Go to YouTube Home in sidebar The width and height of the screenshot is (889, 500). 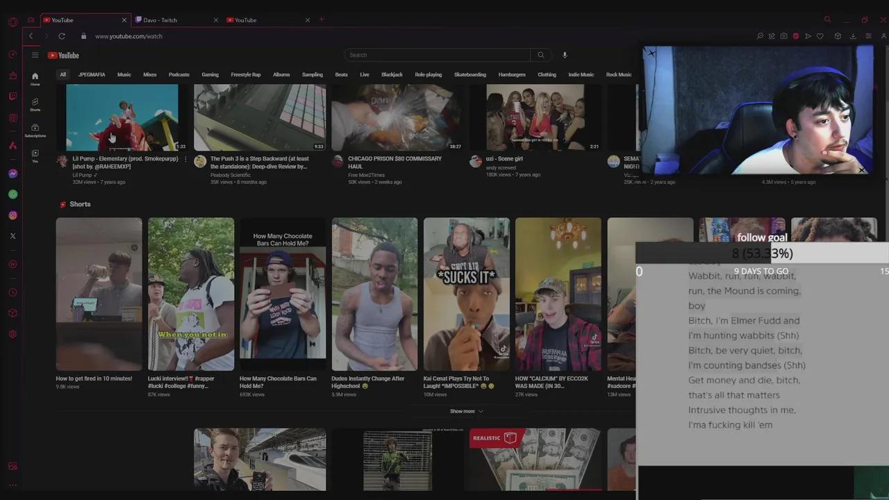pos(35,78)
